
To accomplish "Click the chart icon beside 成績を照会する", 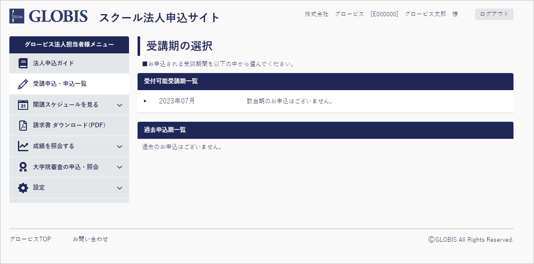I will pyautogui.click(x=23, y=146).
